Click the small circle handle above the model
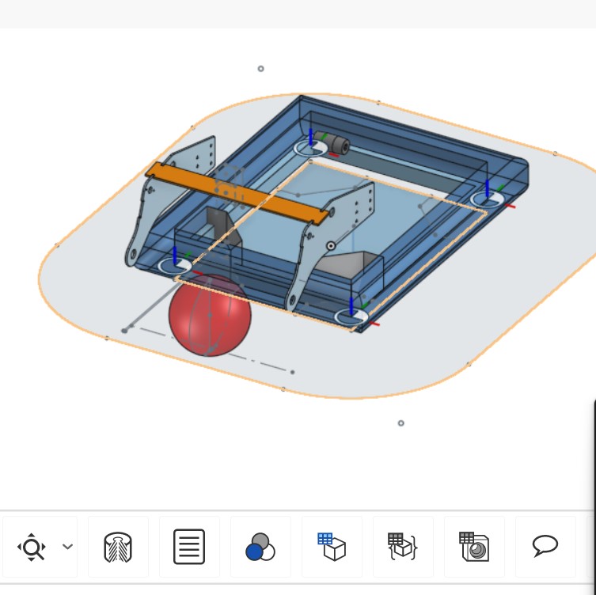This screenshot has width=596, height=595. click(x=260, y=69)
